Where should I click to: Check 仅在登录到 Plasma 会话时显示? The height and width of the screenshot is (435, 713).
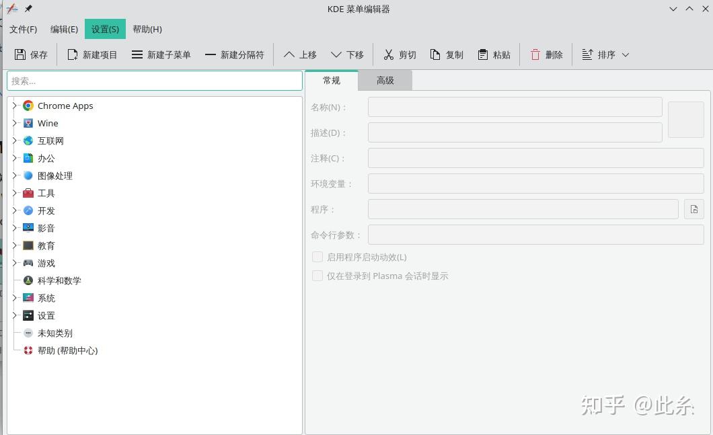[317, 276]
